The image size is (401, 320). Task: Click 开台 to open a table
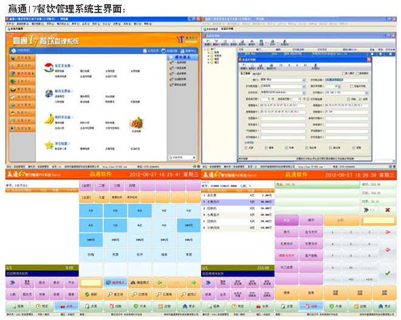point(71,283)
